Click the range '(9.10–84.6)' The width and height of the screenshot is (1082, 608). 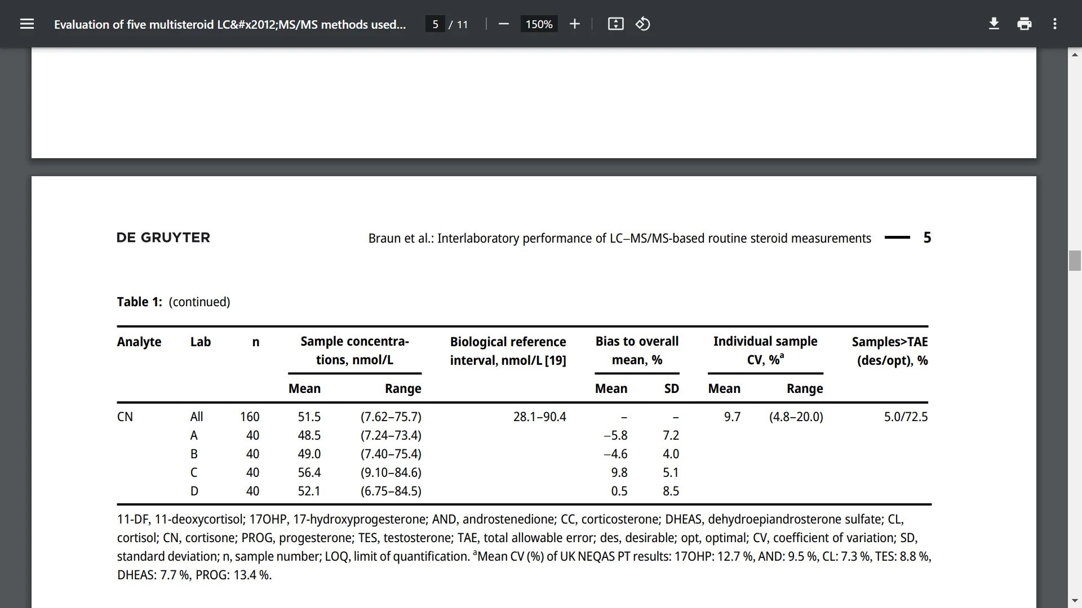click(391, 472)
